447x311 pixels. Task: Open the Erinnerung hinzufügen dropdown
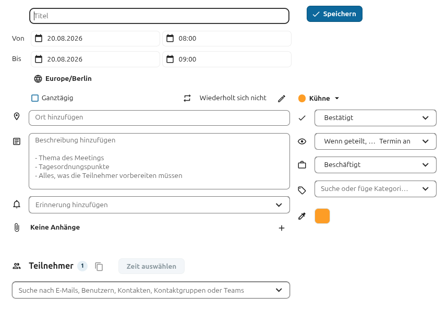pos(160,205)
